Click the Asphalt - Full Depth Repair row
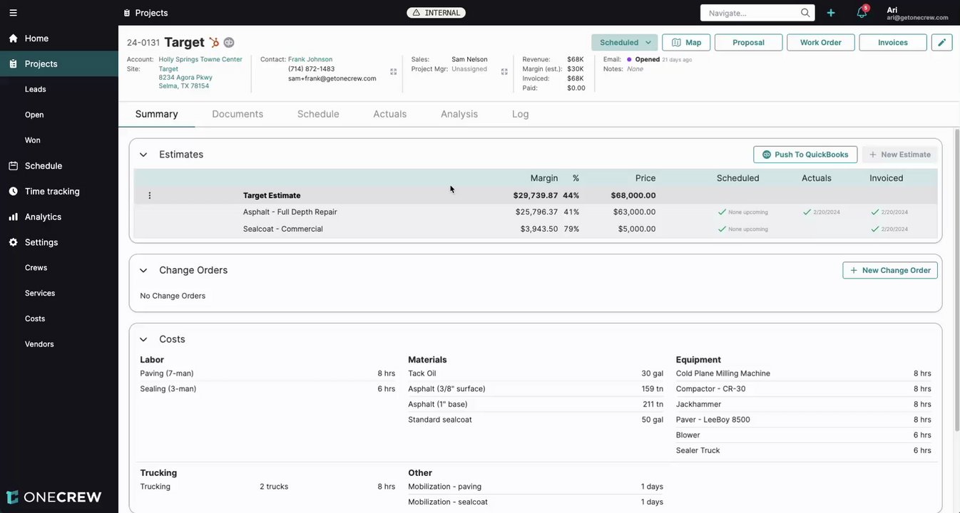The height and width of the screenshot is (513, 960). pos(536,212)
